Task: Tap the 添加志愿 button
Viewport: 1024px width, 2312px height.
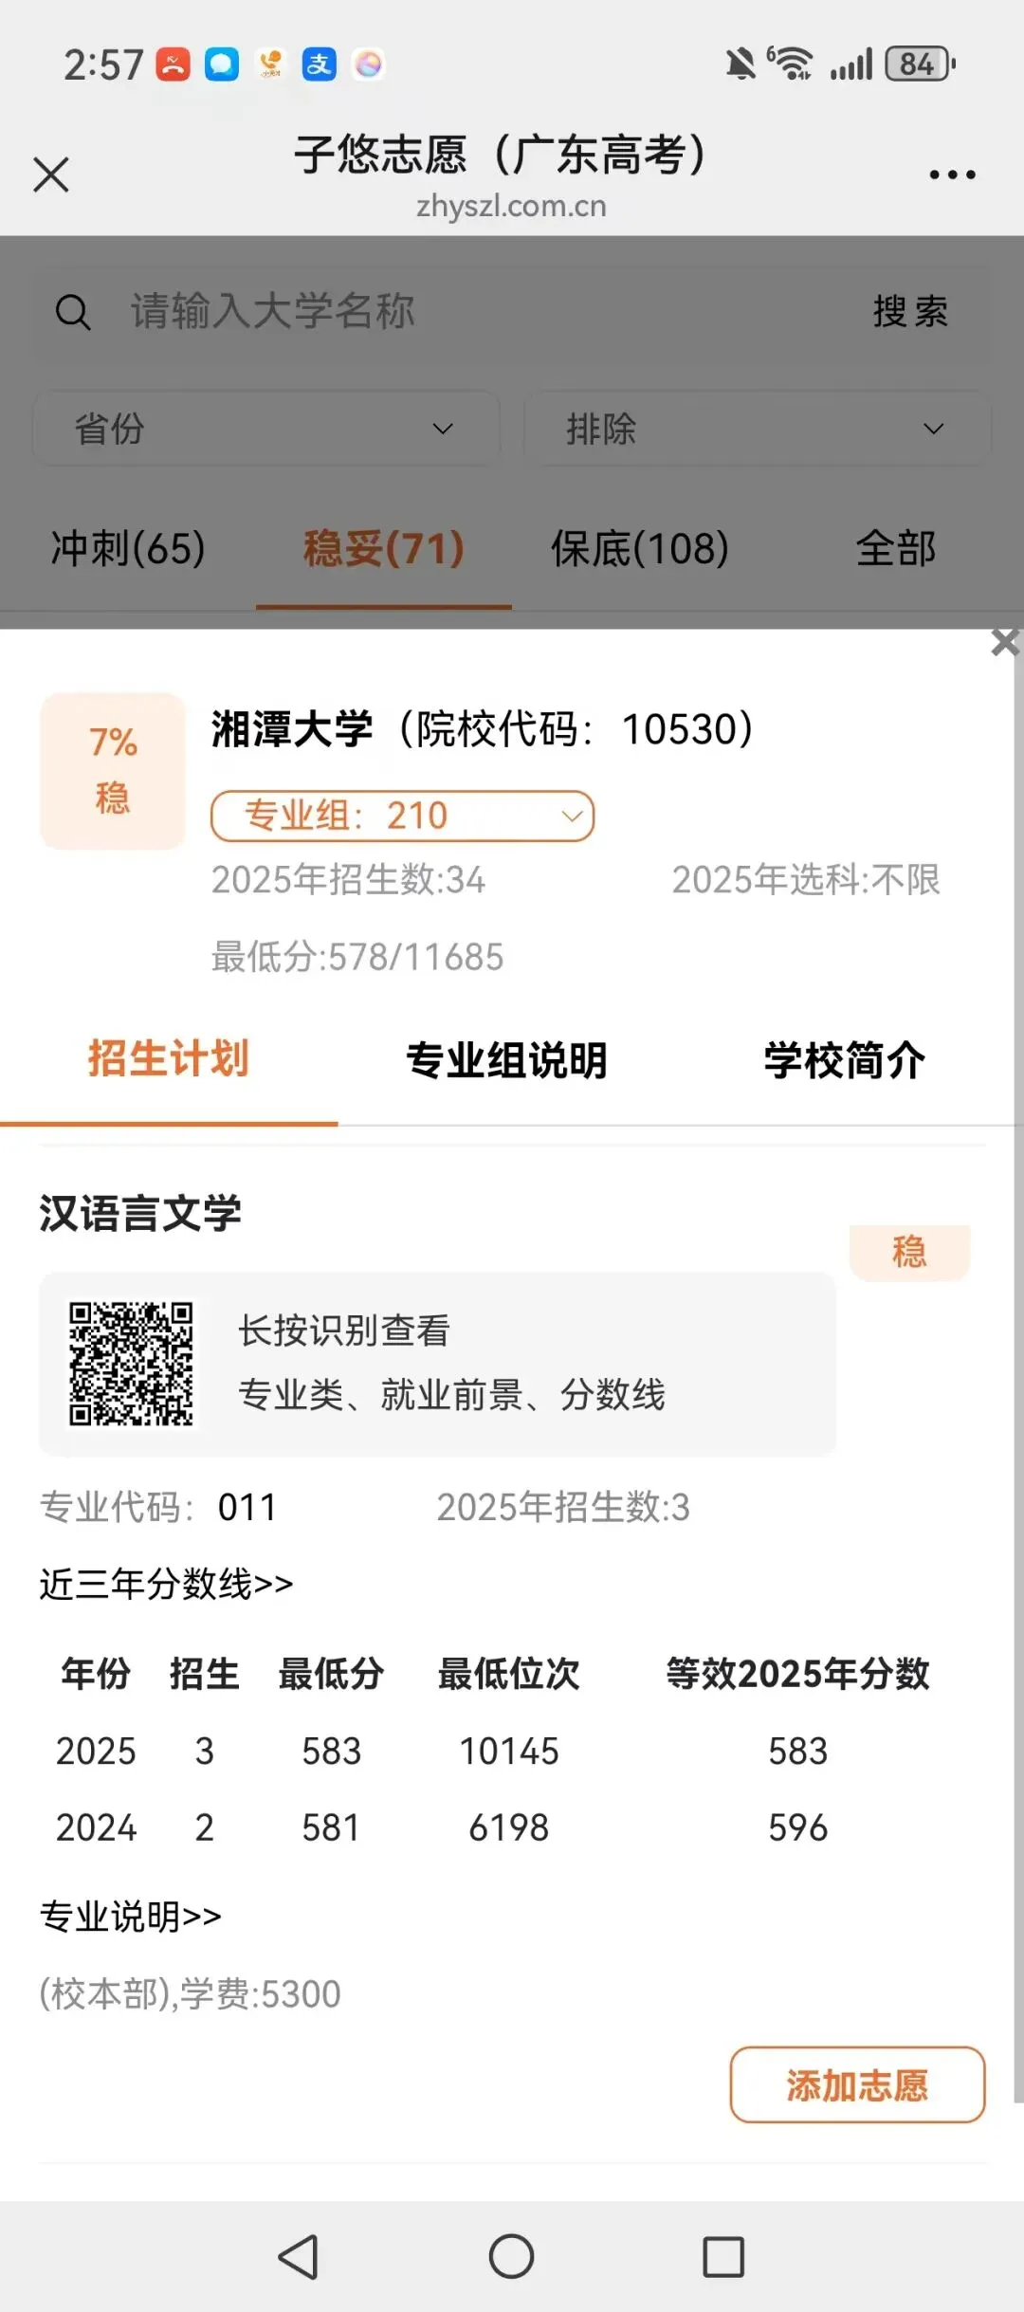Action: [x=857, y=2084]
